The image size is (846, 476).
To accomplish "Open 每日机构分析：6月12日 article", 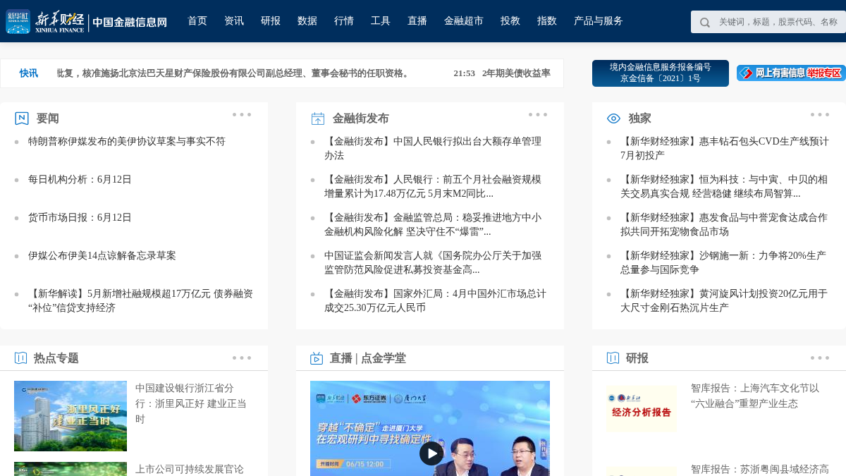I will click(x=80, y=180).
